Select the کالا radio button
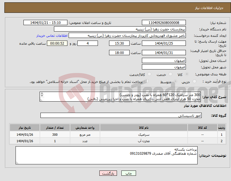Image resolution: width=231 pixels, height=181 pixels. [x=187, y=74]
